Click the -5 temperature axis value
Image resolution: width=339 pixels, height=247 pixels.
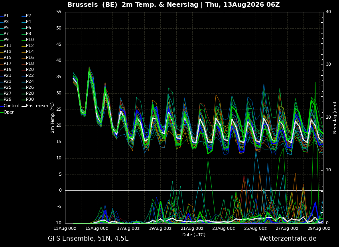(59, 207)
